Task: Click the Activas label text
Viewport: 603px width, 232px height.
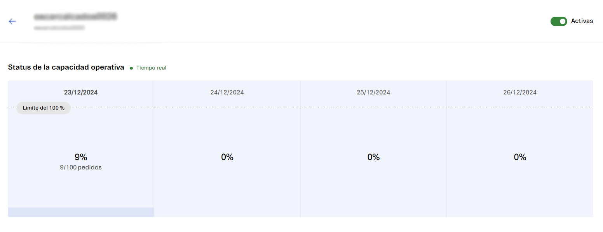Action: (582, 21)
